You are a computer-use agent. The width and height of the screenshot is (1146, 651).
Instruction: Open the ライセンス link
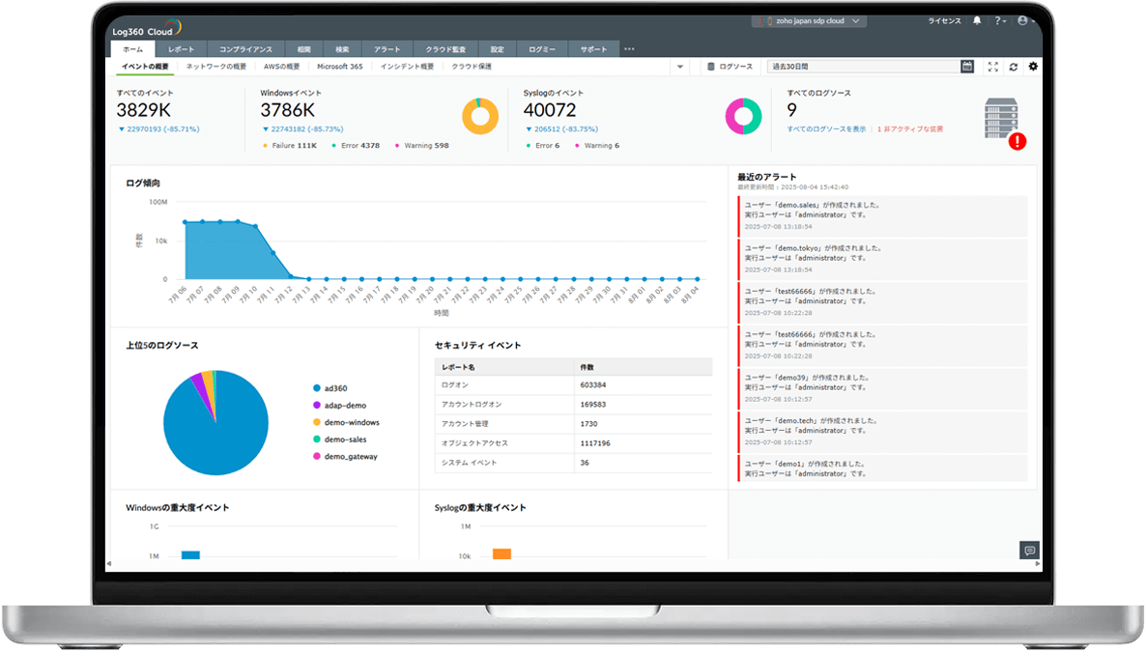(x=944, y=20)
